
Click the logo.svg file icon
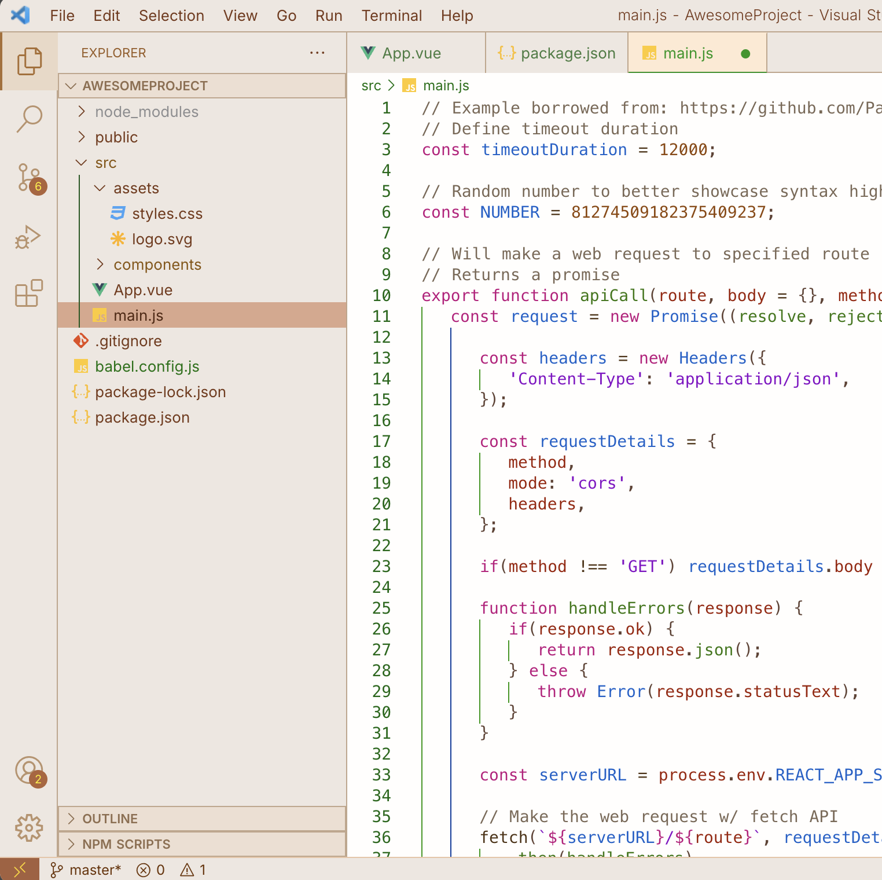point(118,239)
